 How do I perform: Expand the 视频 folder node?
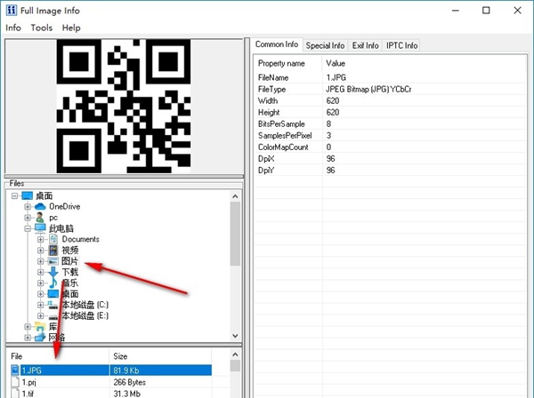click(x=41, y=251)
